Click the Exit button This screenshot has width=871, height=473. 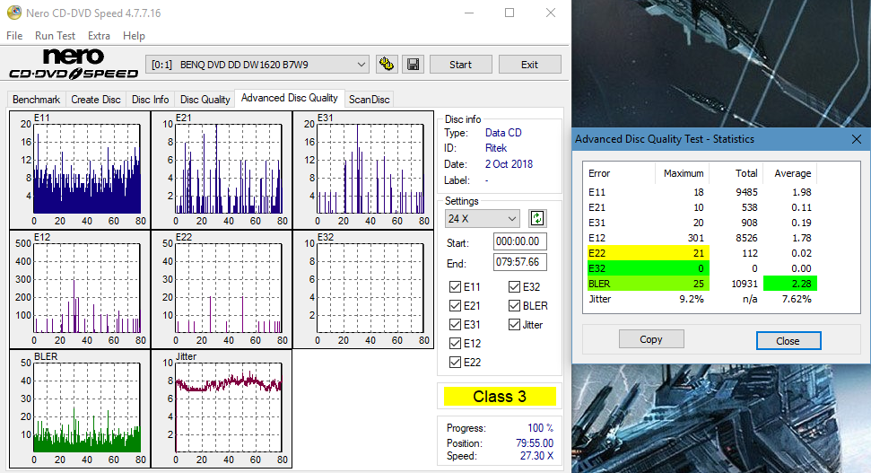click(529, 65)
